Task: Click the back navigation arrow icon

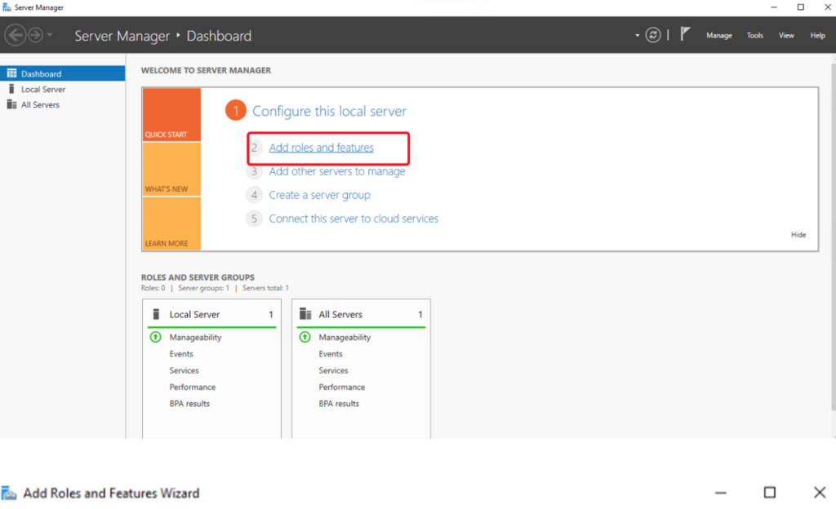Action: 15,35
